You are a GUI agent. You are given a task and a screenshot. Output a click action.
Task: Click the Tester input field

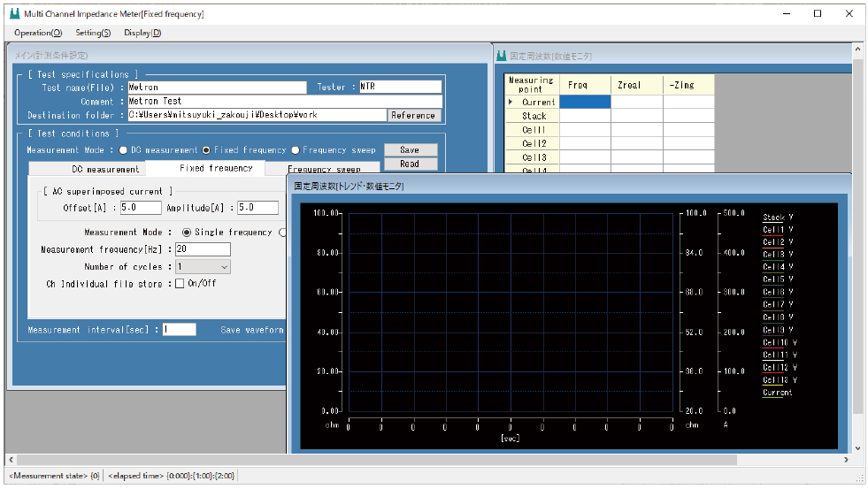pos(400,87)
